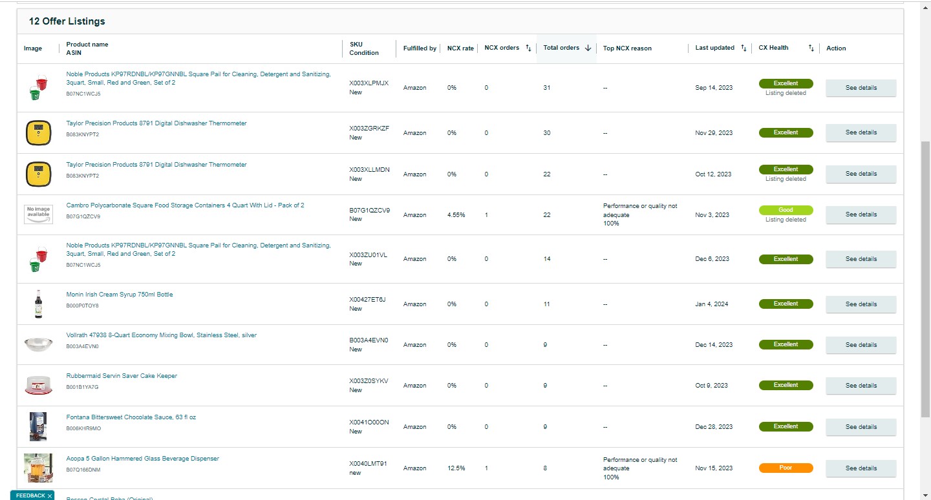Click the Good CX Health badge for Cambro
This screenshot has width=931, height=500.
point(786,210)
